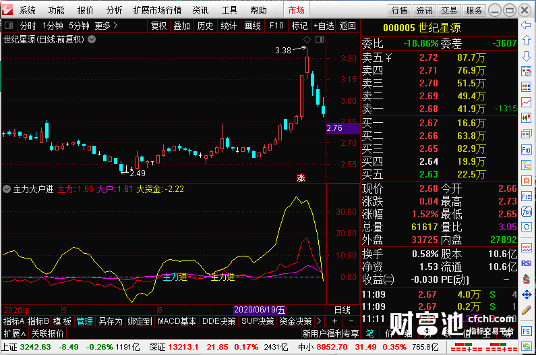Screen dimensions: 536x355
Task: Open the watchlist table icon with checkmark
Action: pos(526,72)
